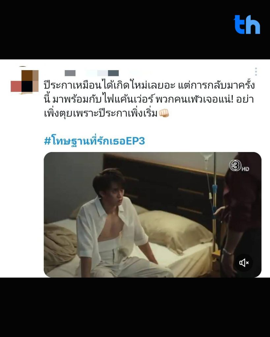Click the IV drip stand in video
Image resolution: width=270 pixels, height=337 pixels.
point(214,206)
